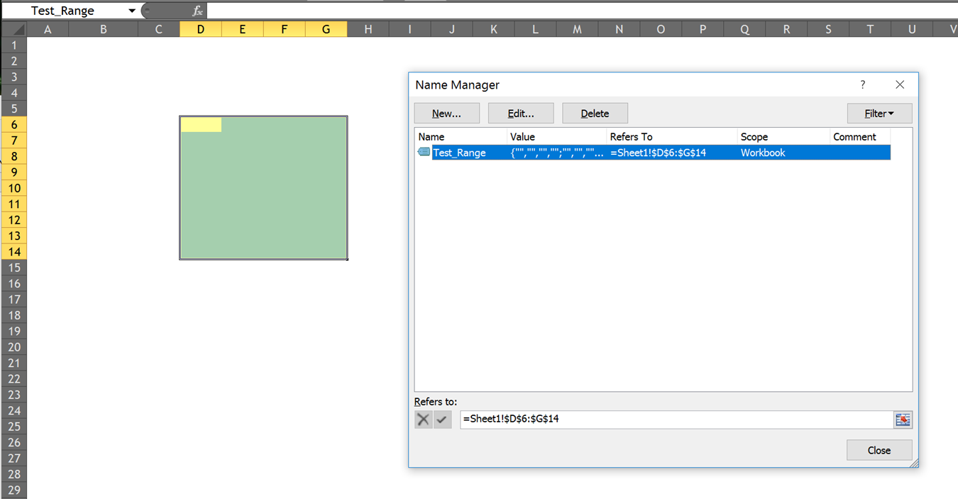Open the Name Box dropdown arrow

pos(131,10)
